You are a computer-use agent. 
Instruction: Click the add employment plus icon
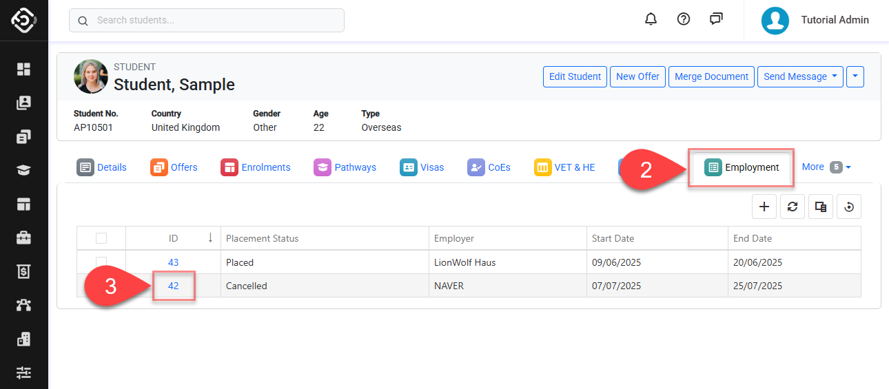tap(764, 207)
